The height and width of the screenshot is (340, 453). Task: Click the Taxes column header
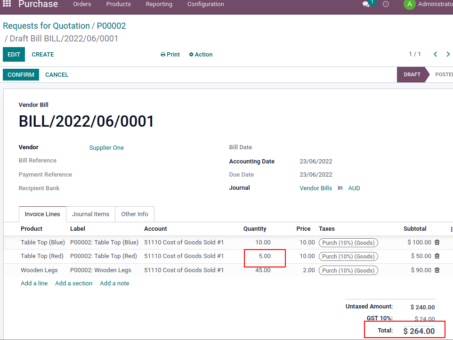click(x=327, y=229)
